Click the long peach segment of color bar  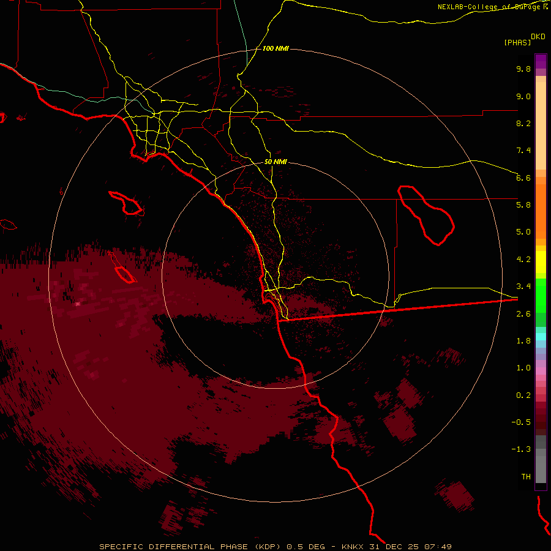[x=541, y=126]
